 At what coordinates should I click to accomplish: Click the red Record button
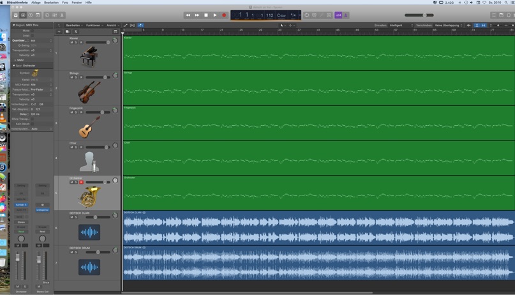[x=224, y=15]
